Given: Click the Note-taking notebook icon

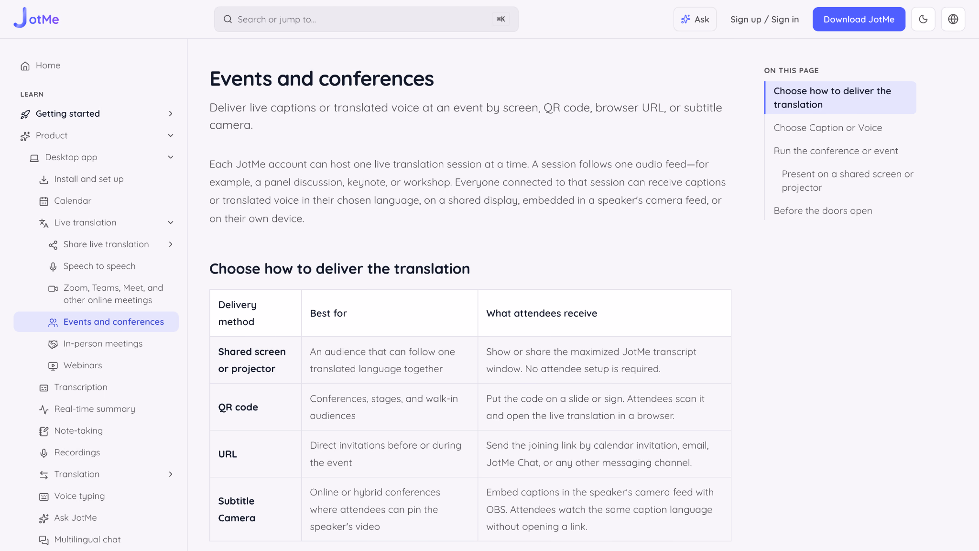Looking at the screenshot, I should click(x=44, y=431).
